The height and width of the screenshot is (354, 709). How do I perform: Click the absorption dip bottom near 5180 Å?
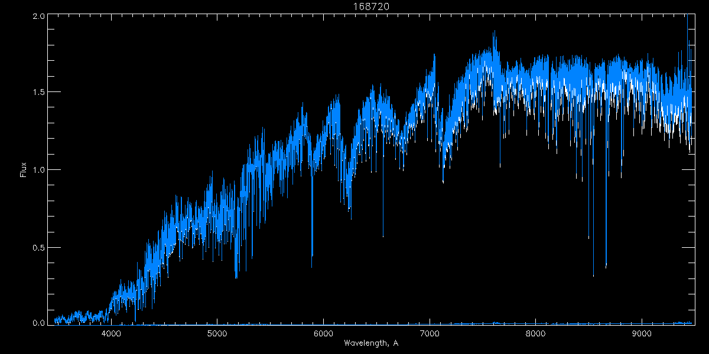coord(236,276)
